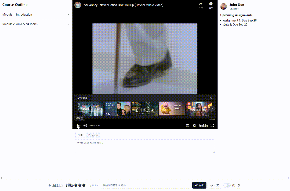Image resolution: width=290 pixels, height=191 pixels.
Task: Click the video title link
Action: [x=123, y=5]
